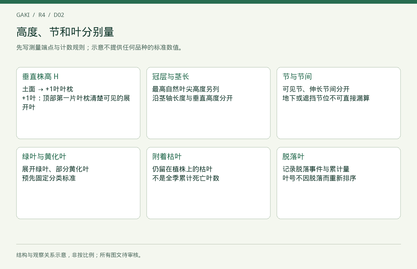The height and width of the screenshot is (269, 417).
Task: Click the line "沿茎轴长度与垂直高度分开"
Action: (x=193, y=98)
